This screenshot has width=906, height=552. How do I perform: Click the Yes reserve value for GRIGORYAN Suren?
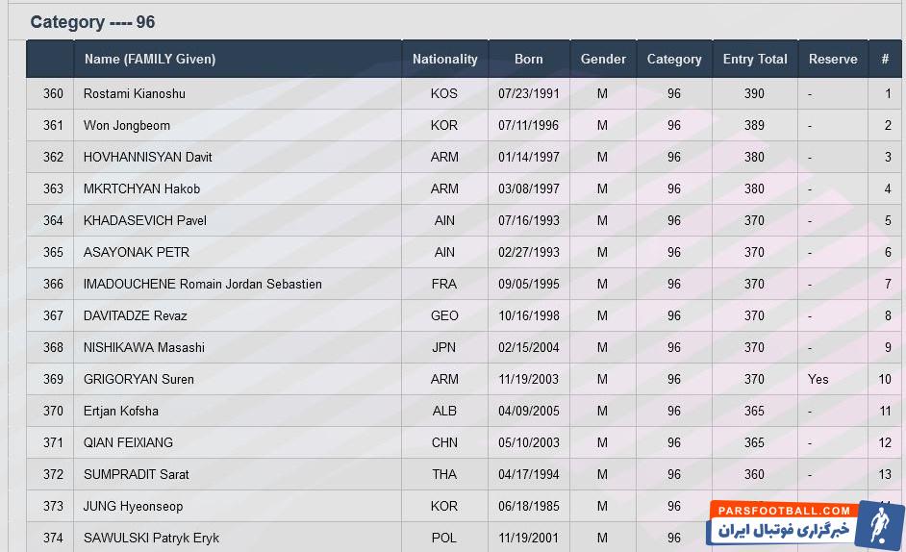(818, 379)
